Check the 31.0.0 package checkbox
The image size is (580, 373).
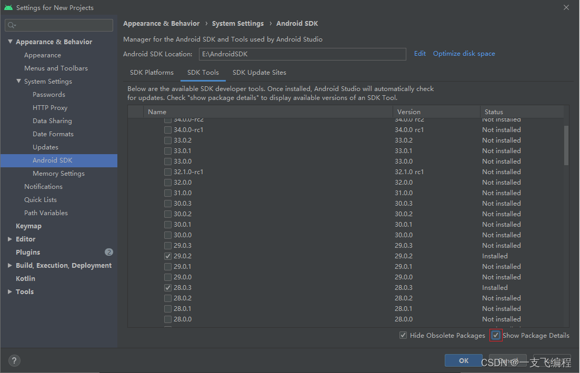coord(168,193)
